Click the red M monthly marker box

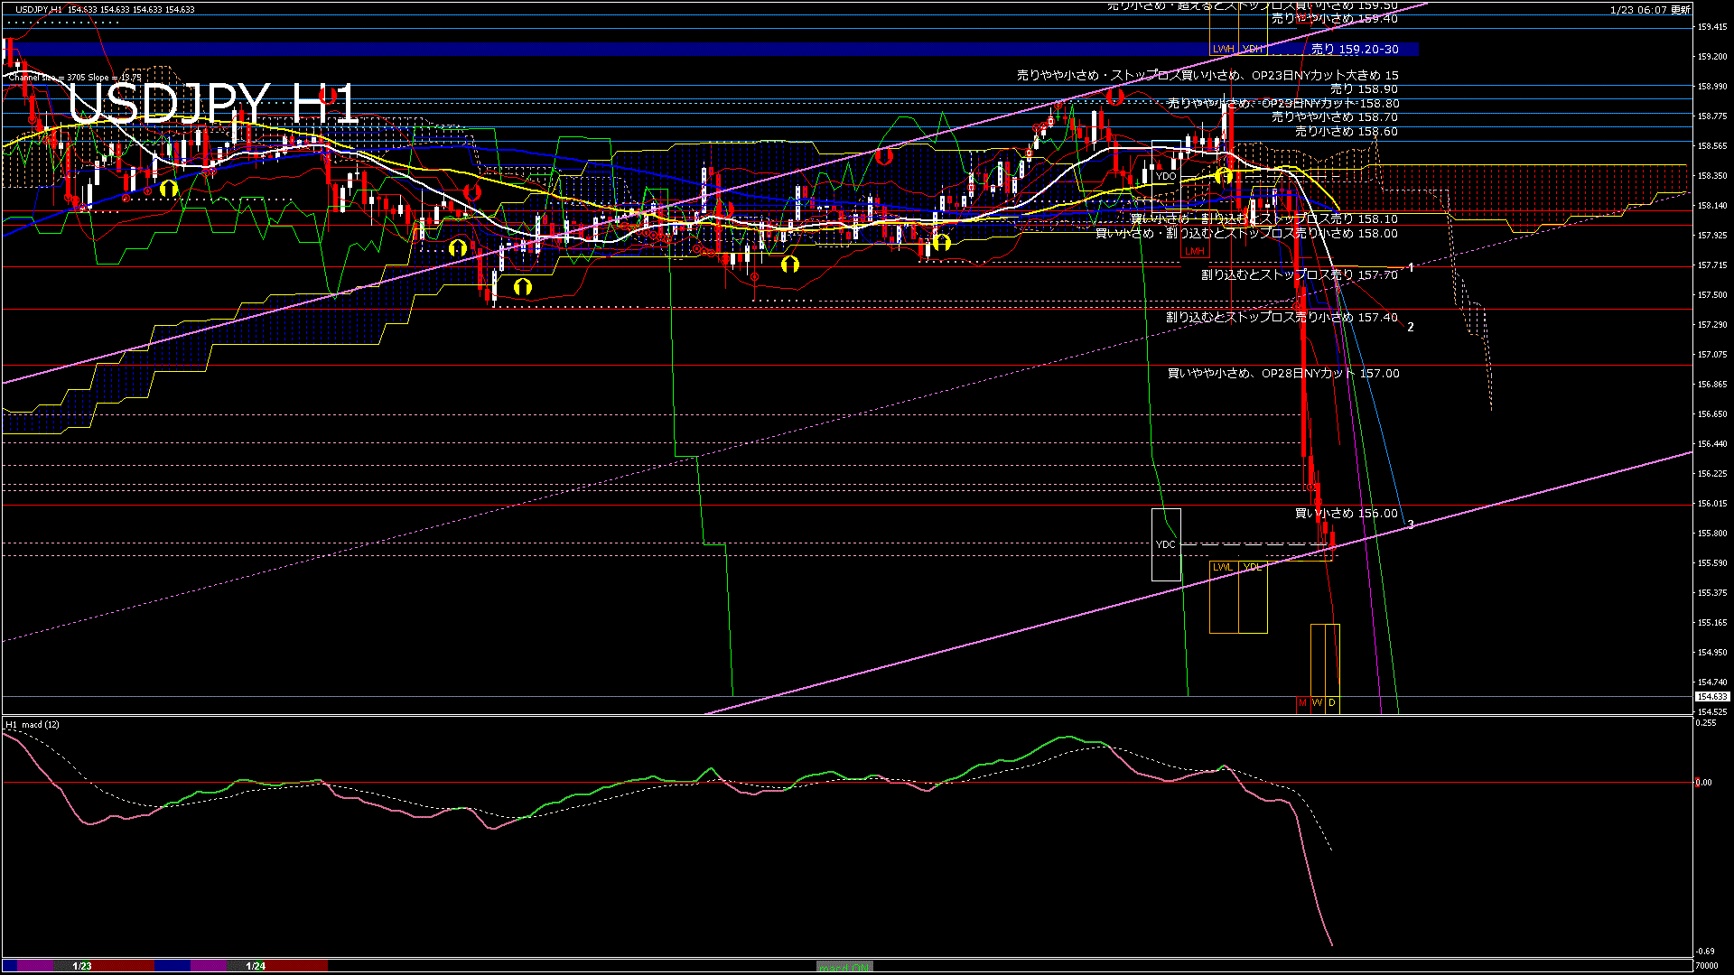[x=1302, y=702]
